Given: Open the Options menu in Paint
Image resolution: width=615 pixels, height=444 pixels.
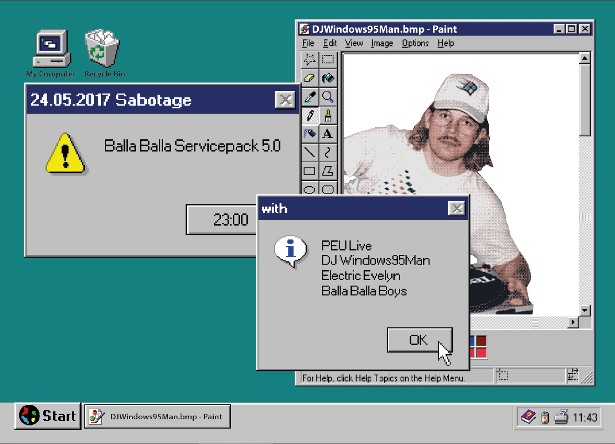Looking at the screenshot, I should (415, 43).
